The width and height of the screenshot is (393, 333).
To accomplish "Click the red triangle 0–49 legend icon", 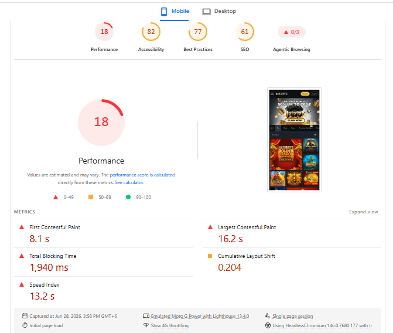I will tap(56, 197).
